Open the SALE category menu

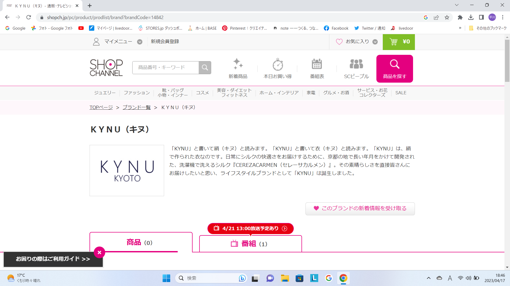pyautogui.click(x=401, y=93)
